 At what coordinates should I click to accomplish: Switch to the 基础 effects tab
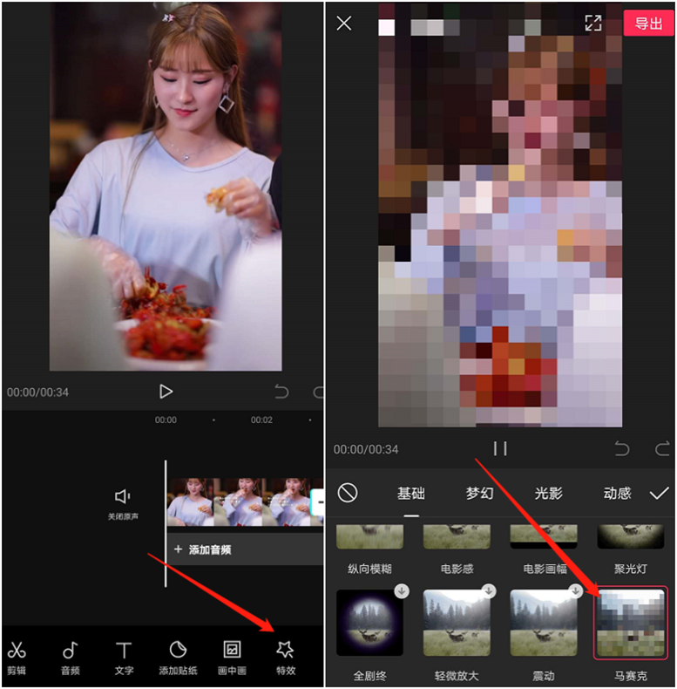(411, 493)
